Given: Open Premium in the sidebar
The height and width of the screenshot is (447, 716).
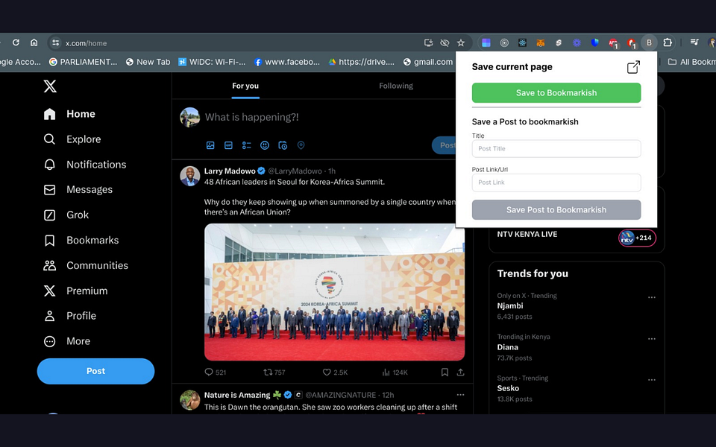Looking at the screenshot, I should tap(75, 291).
